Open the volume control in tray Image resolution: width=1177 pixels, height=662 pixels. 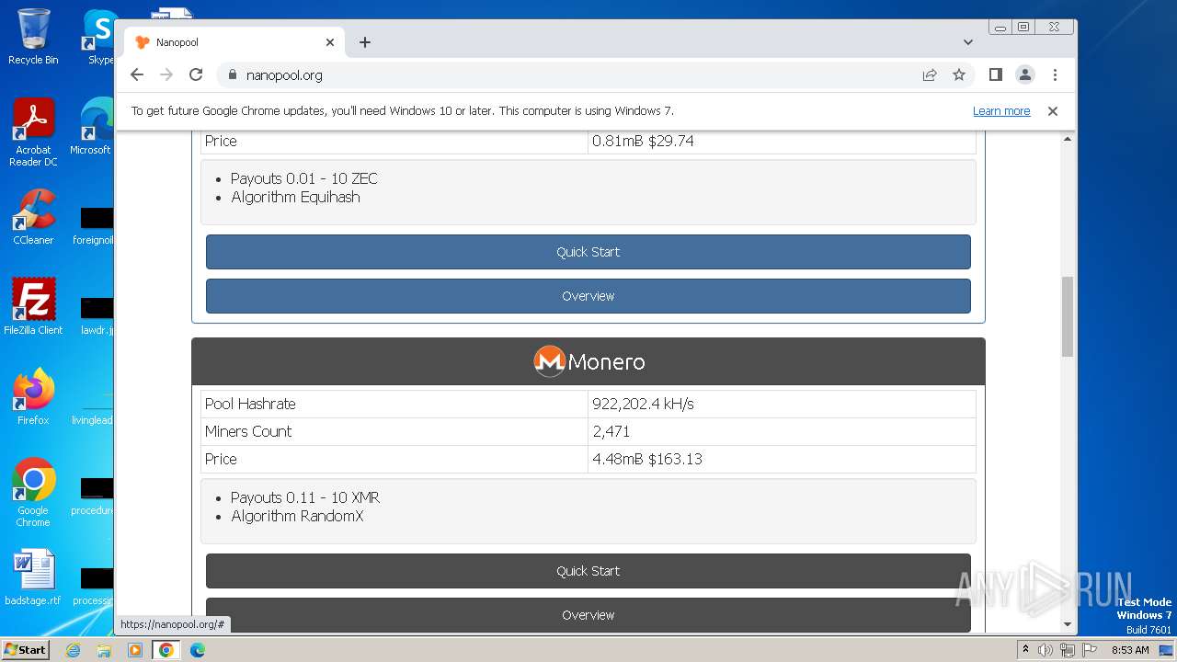click(x=1046, y=650)
